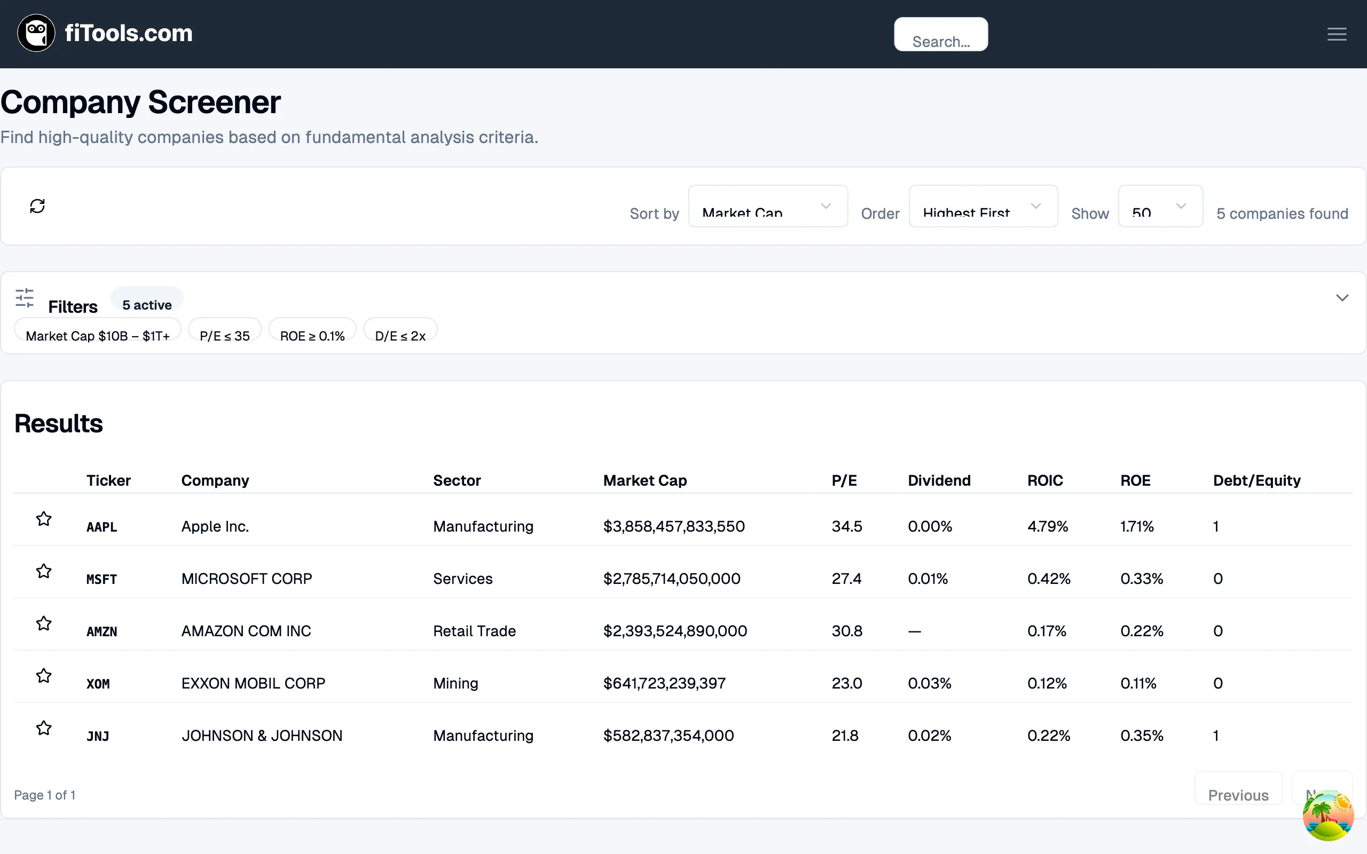Click the 34.5 P/E value

coord(847,526)
